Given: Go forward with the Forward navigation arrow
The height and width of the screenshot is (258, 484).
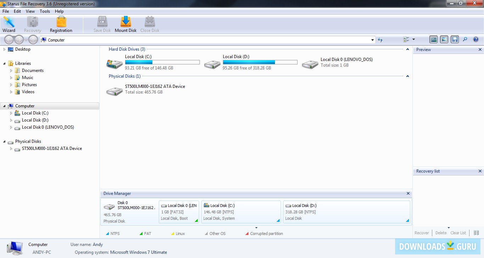Looking at the screenshot, I should click(19, 40).
